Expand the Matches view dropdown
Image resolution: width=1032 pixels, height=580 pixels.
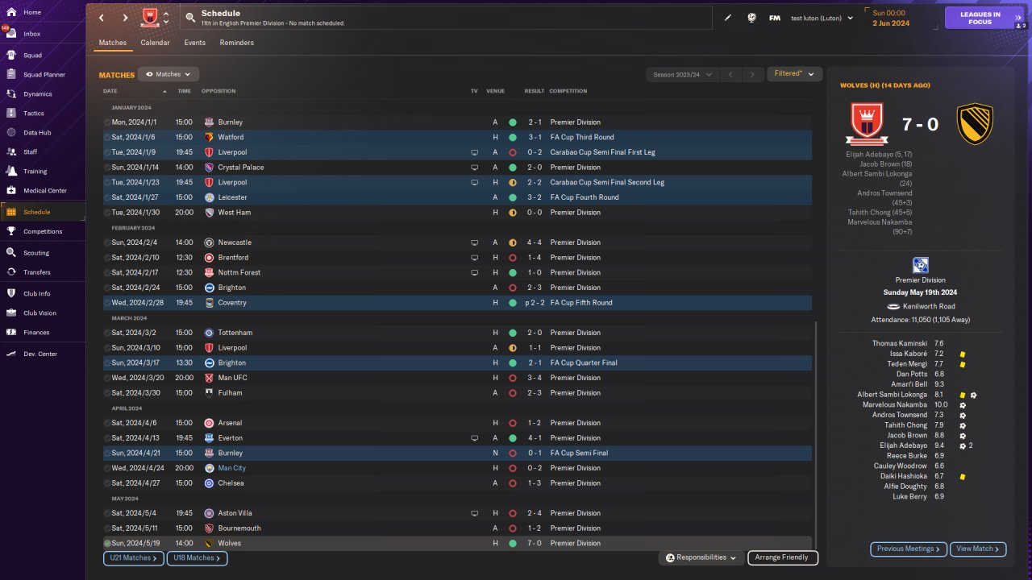click(169, 74)
